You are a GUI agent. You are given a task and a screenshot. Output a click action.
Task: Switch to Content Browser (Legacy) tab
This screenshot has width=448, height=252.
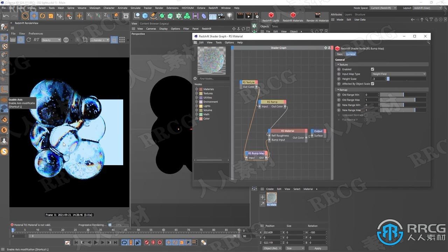154,23
